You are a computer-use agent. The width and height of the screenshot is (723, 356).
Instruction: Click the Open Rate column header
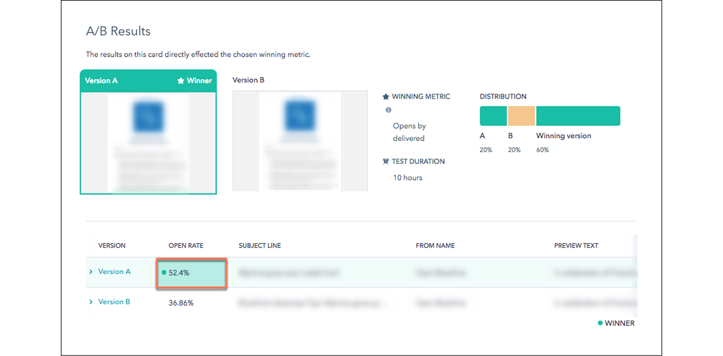[186, 246]
